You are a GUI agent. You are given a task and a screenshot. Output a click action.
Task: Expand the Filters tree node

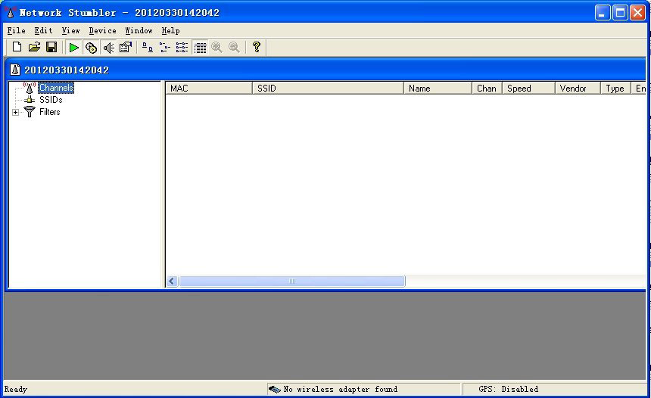coord(16,112)
